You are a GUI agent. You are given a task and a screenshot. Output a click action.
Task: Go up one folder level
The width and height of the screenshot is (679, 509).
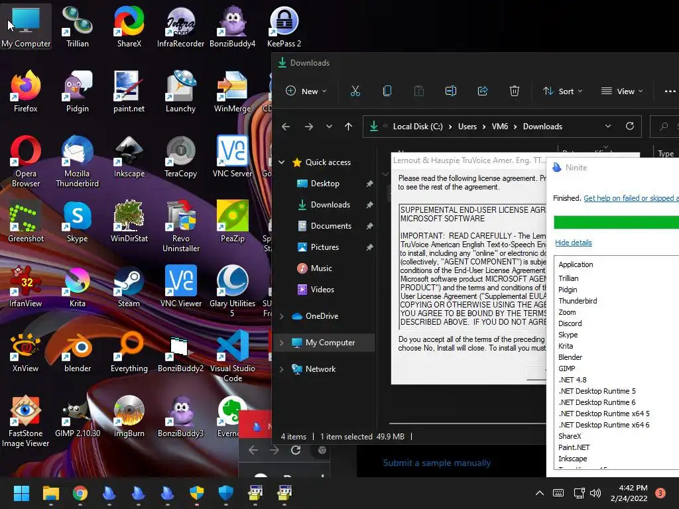(x=349, y=127)
